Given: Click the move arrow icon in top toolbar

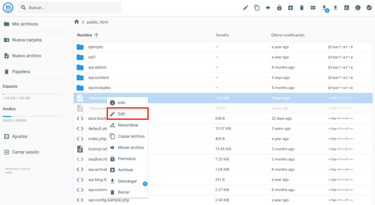Looking at the screenshot, I should pyautogui.click(x=268, y=8).
